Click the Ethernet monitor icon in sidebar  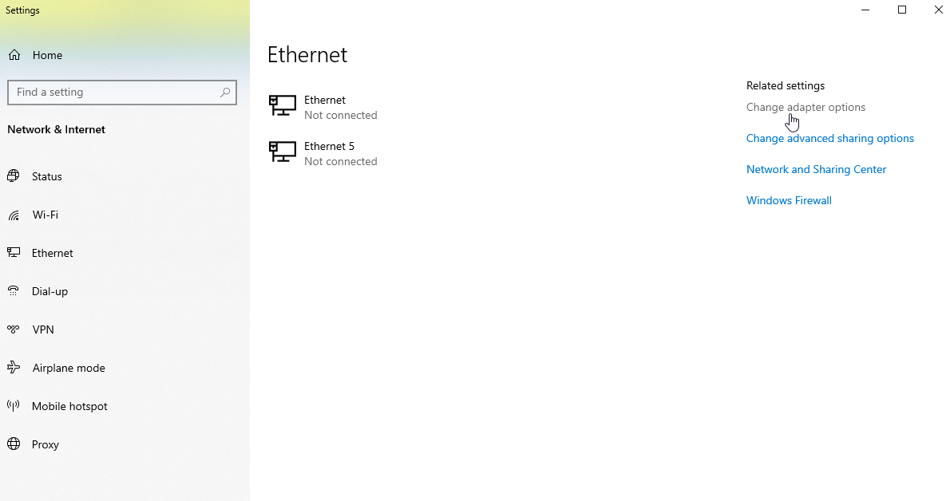tap(14, 253)
